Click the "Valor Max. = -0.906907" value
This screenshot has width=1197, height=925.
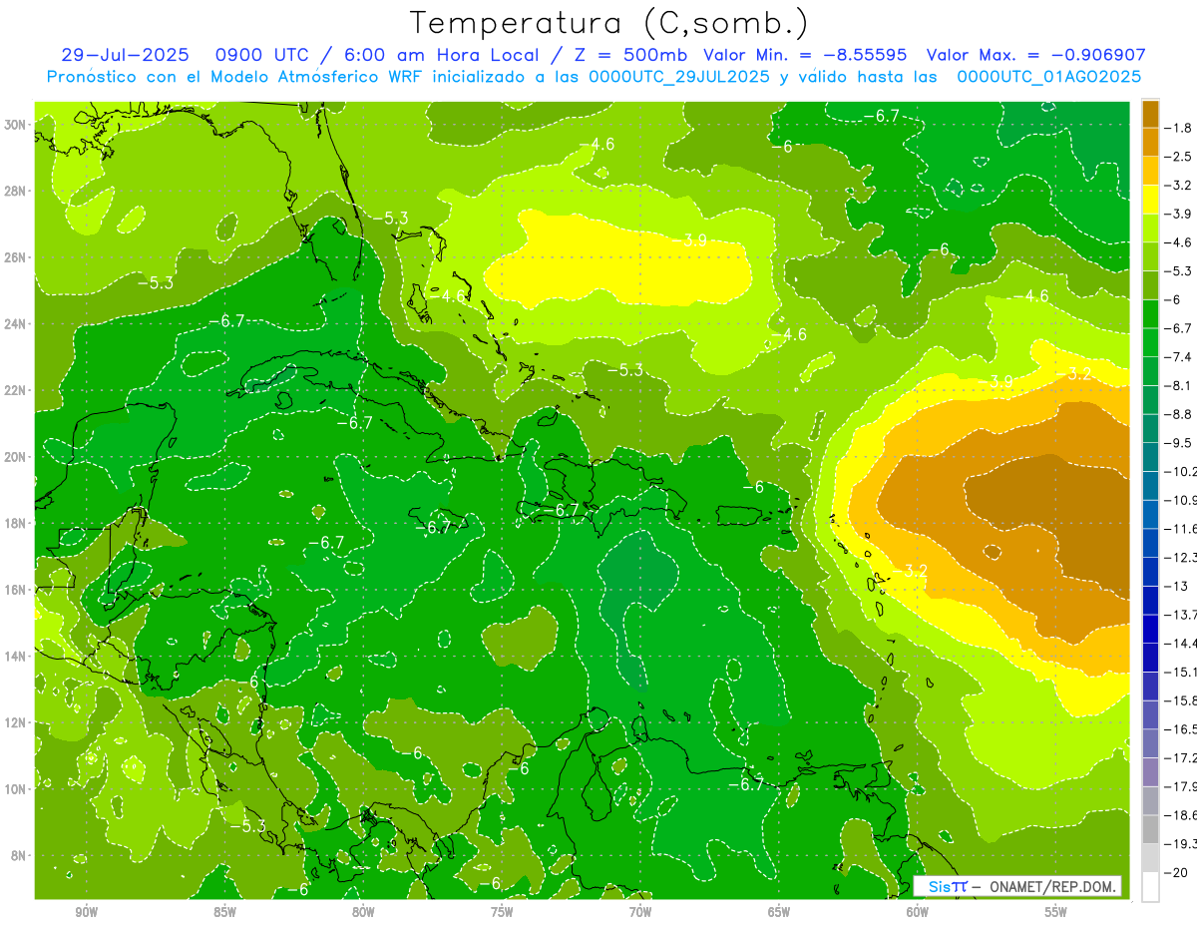(x=1036, y=55)
